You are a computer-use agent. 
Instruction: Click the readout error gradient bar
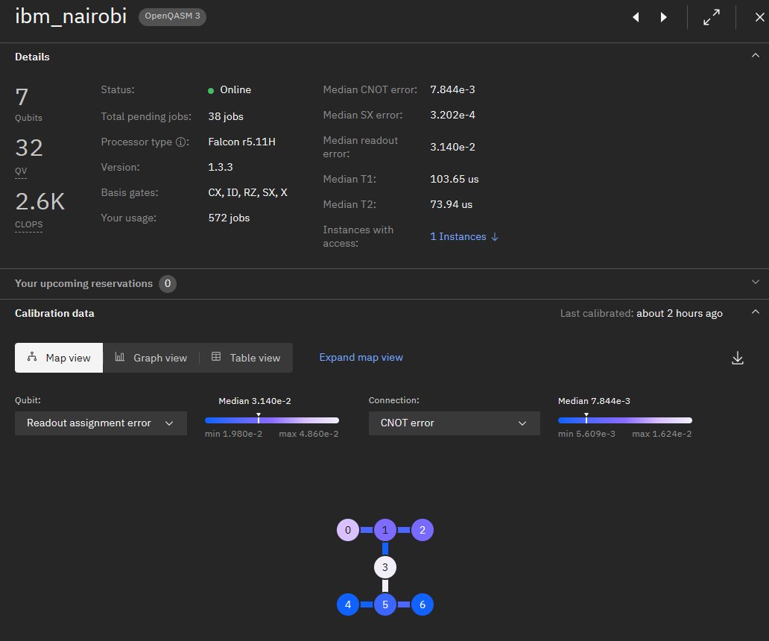(x=272, y=420)
